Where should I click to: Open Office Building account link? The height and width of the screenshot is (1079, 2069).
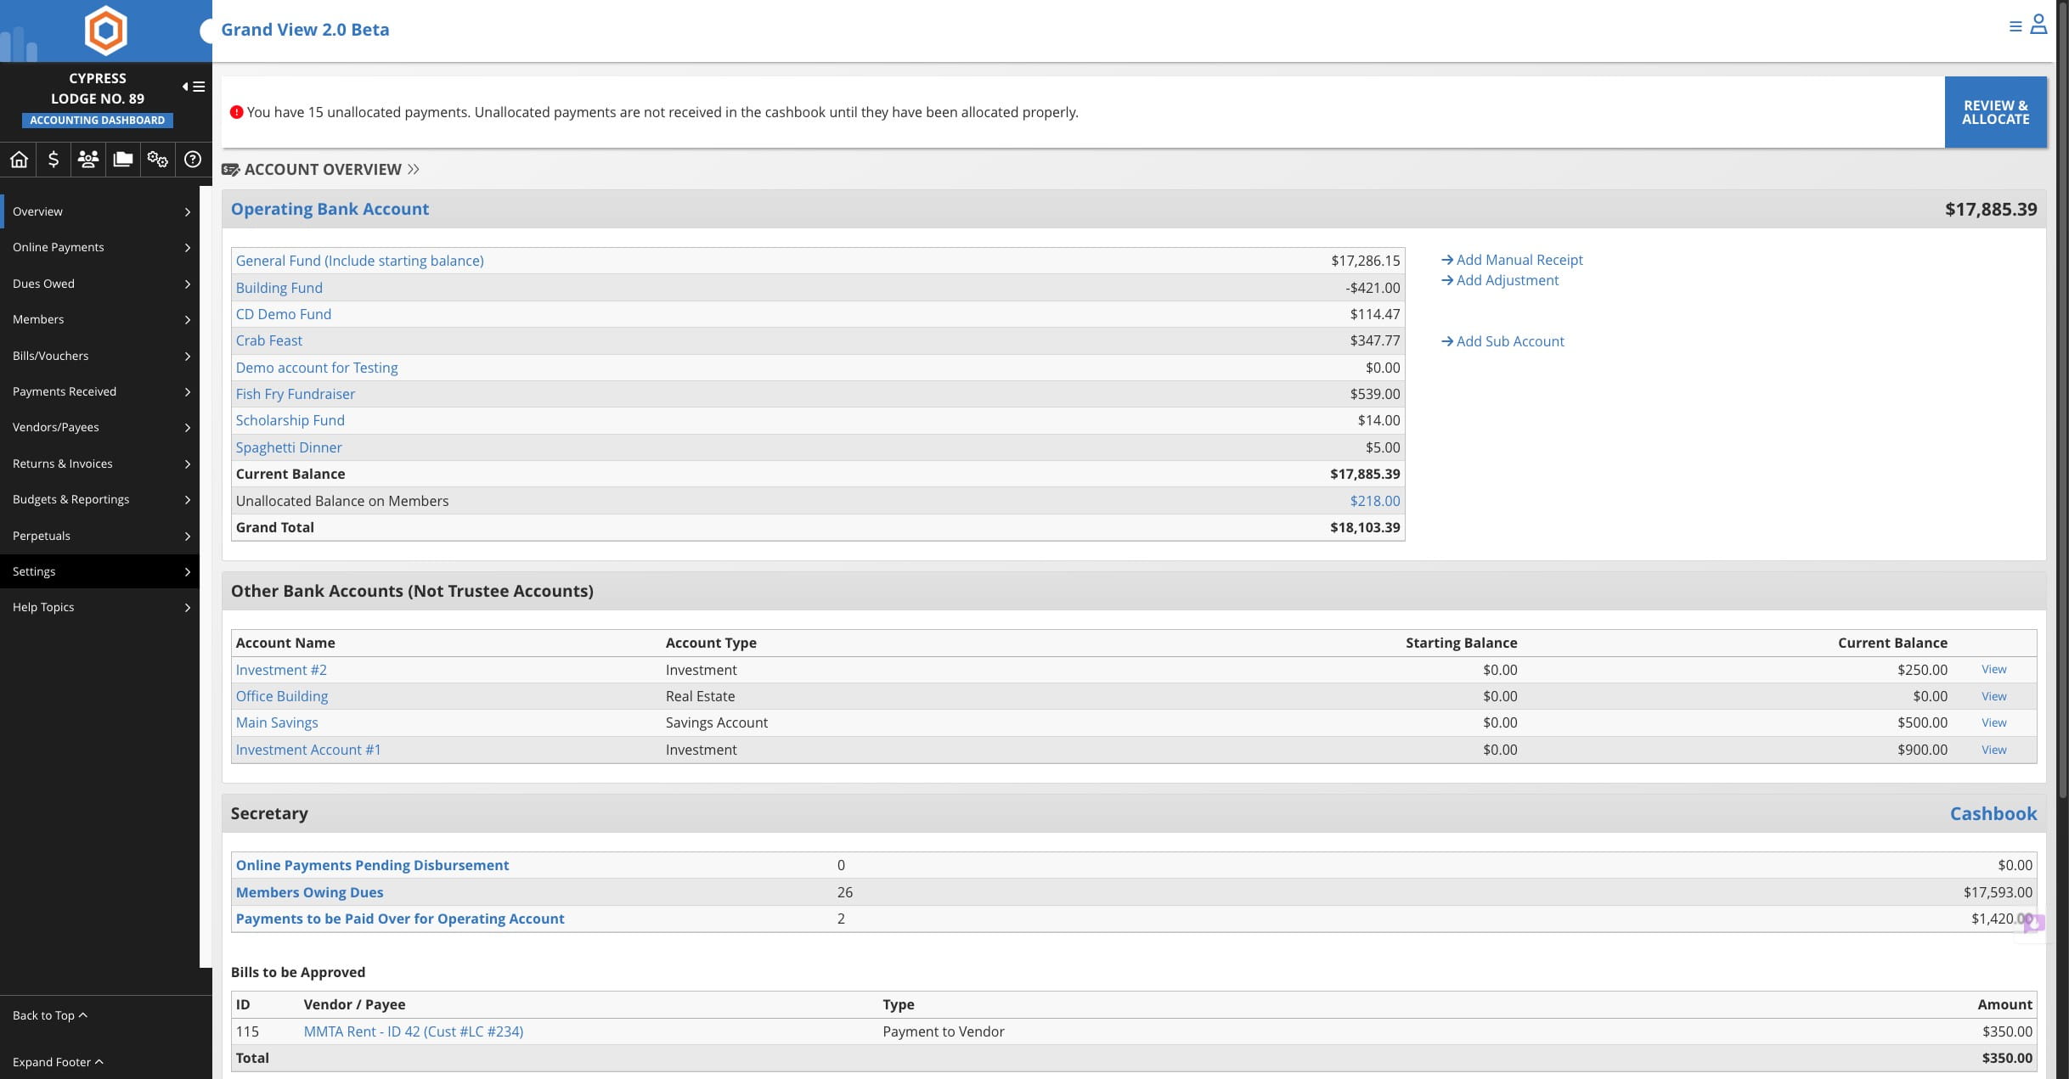click(281, 696)
